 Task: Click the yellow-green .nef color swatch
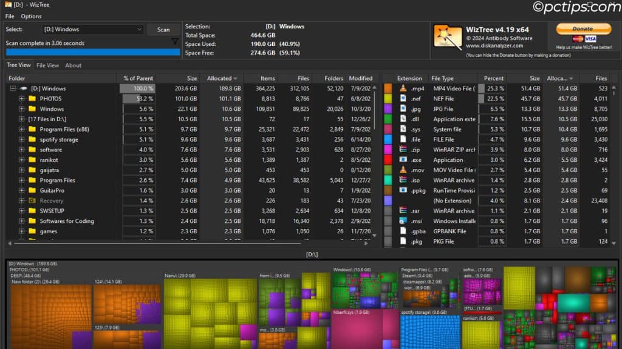coord(388,99)
